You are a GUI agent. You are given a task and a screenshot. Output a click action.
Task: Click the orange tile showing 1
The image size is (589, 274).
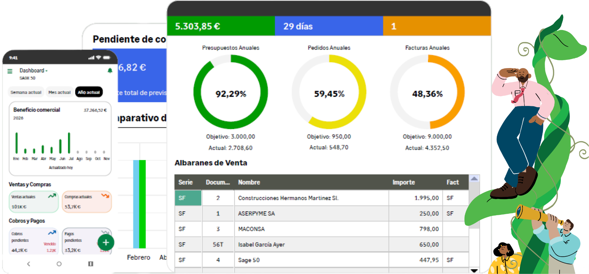tap(437, 26)
